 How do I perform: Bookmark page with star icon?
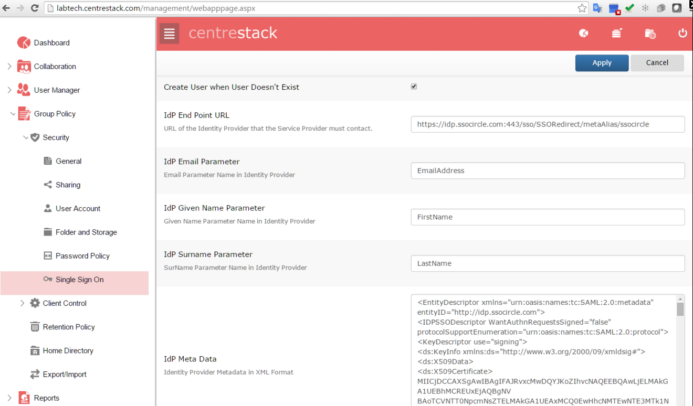582,8
